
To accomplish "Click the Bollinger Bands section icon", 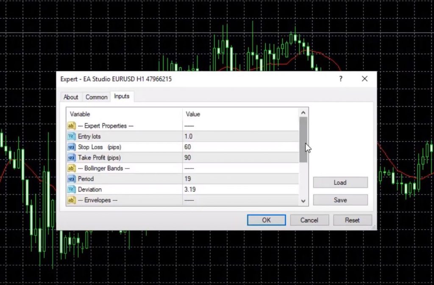I will 72,168.
